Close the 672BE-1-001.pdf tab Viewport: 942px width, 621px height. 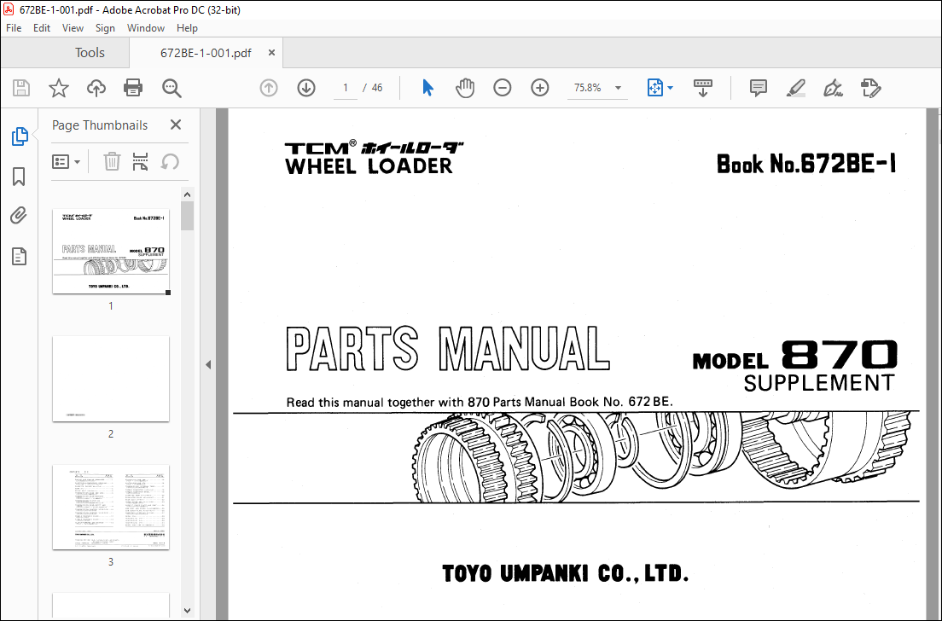271,53
